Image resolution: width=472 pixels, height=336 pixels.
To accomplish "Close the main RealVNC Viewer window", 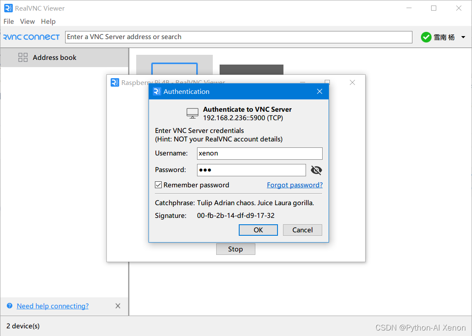I will tap(458, 8).
